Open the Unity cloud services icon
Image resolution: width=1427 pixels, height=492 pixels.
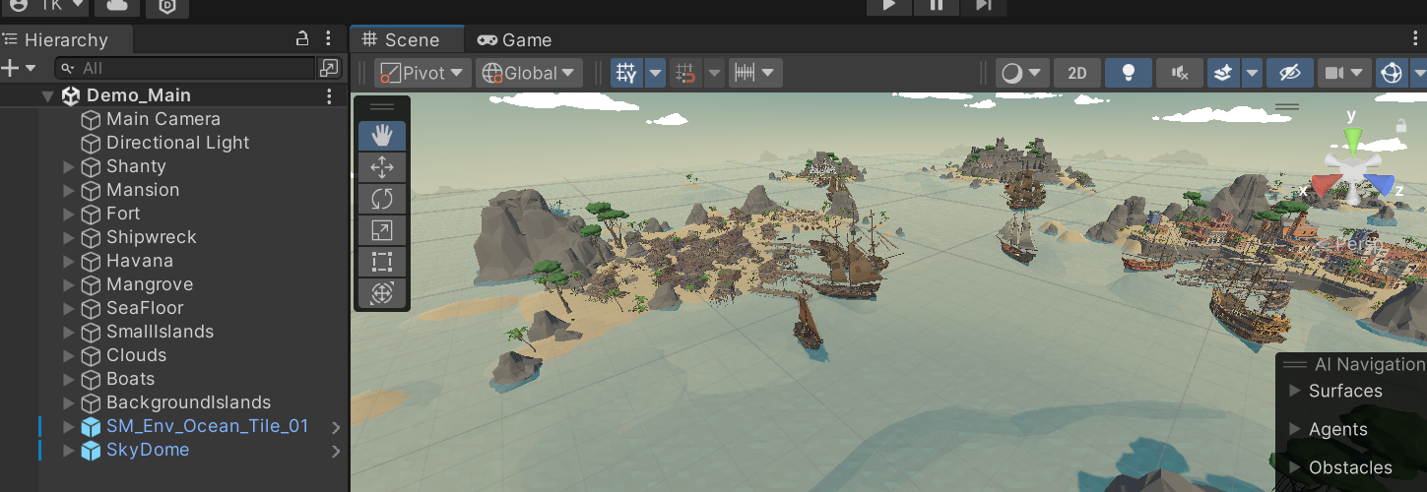117,5
